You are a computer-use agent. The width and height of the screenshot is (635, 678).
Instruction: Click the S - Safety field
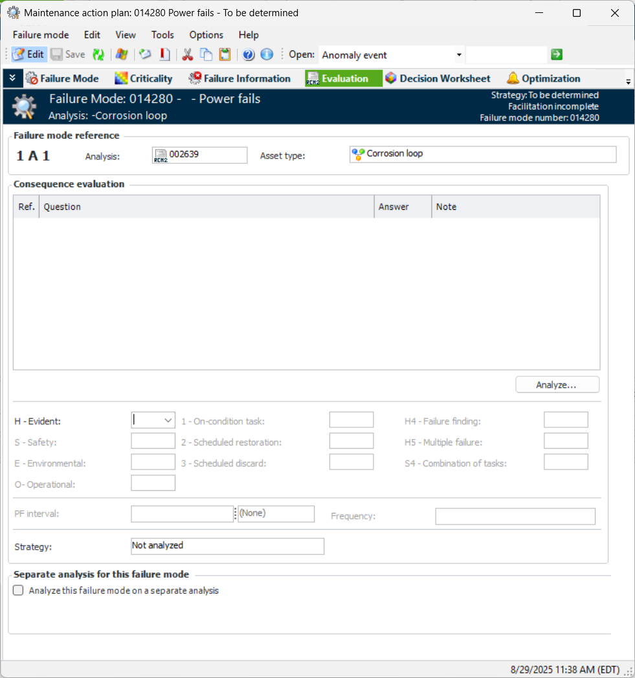pyautogui.click(x=153, y=441)
